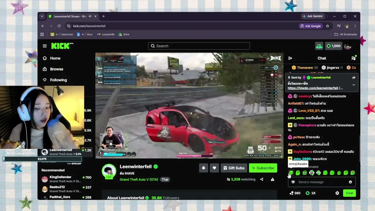Open a new browser tab
The width and height of the screenshot is (375, 211).
point(103,16)
